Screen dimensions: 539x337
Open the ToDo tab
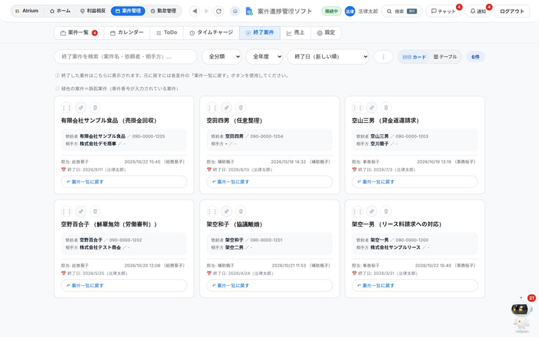point(166,32)
